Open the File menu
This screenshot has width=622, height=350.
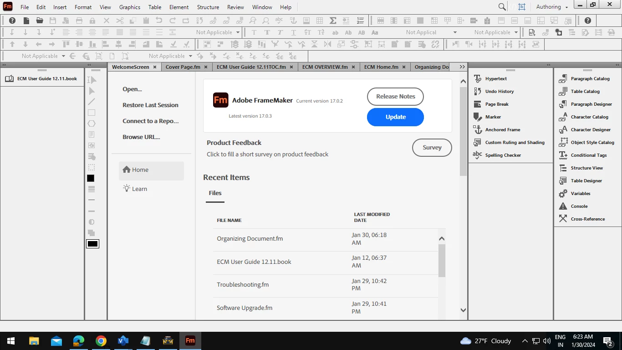tap(25, 7)
